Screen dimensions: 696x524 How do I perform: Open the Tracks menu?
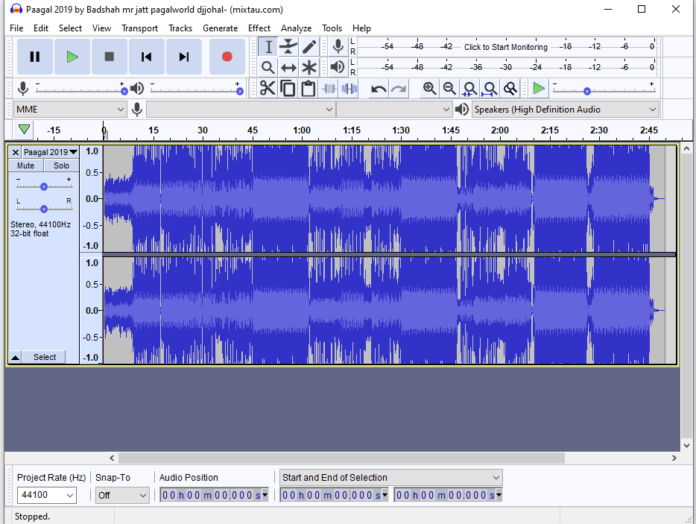coord(180,28)
